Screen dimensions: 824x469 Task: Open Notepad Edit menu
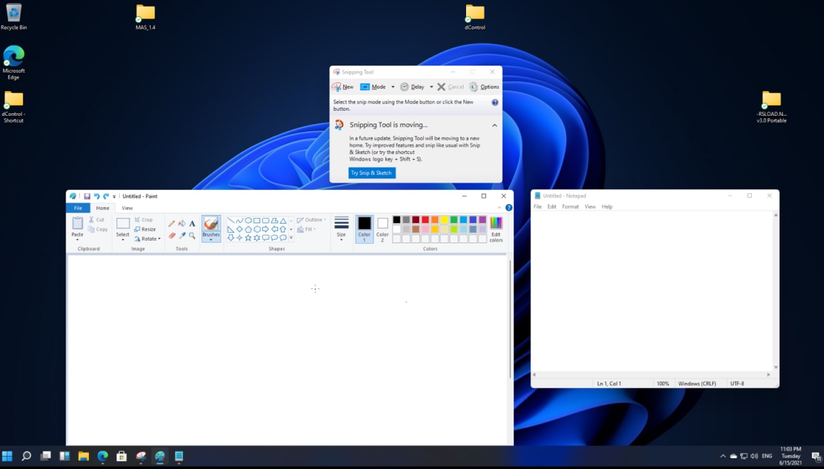pos(552,207)
